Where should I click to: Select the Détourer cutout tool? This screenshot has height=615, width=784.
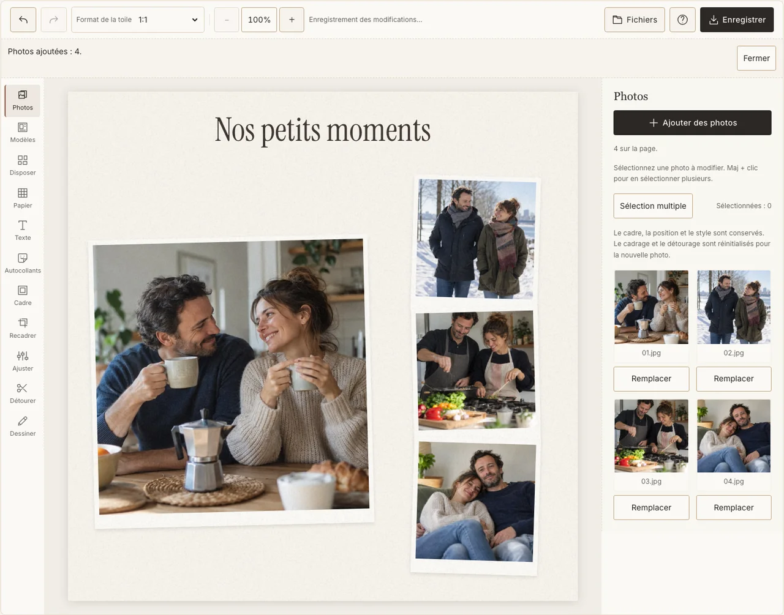click(23, 393)
